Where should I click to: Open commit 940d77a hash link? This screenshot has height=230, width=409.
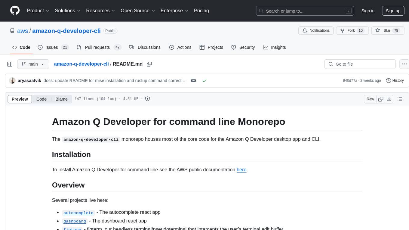tap(350, 81)
